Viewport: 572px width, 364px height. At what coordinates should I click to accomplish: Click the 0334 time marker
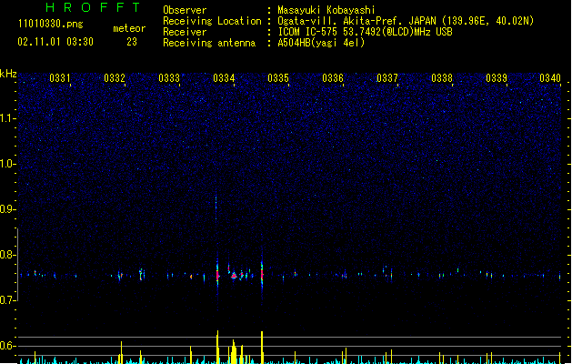[x=224, y=78]
